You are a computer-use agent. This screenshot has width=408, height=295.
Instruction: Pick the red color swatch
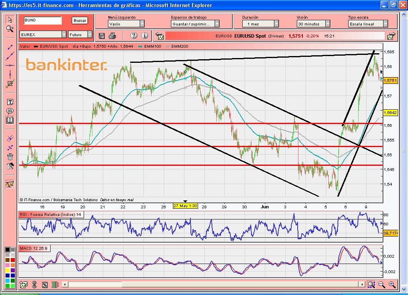coord(12,260)
